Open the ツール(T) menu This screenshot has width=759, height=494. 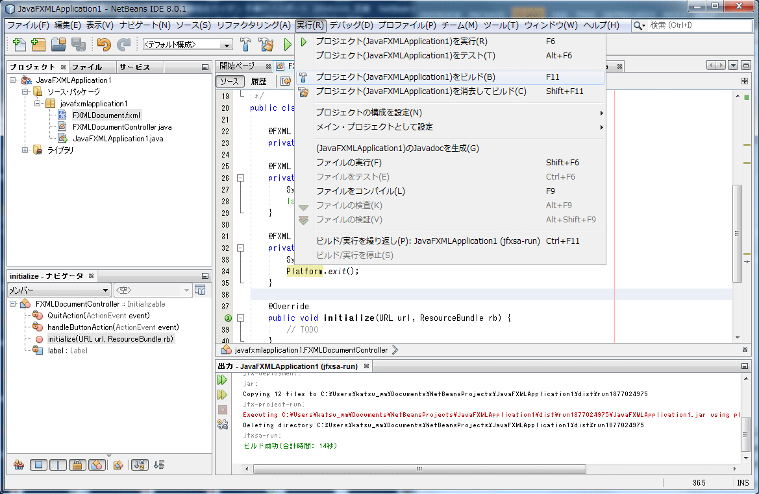501,25
